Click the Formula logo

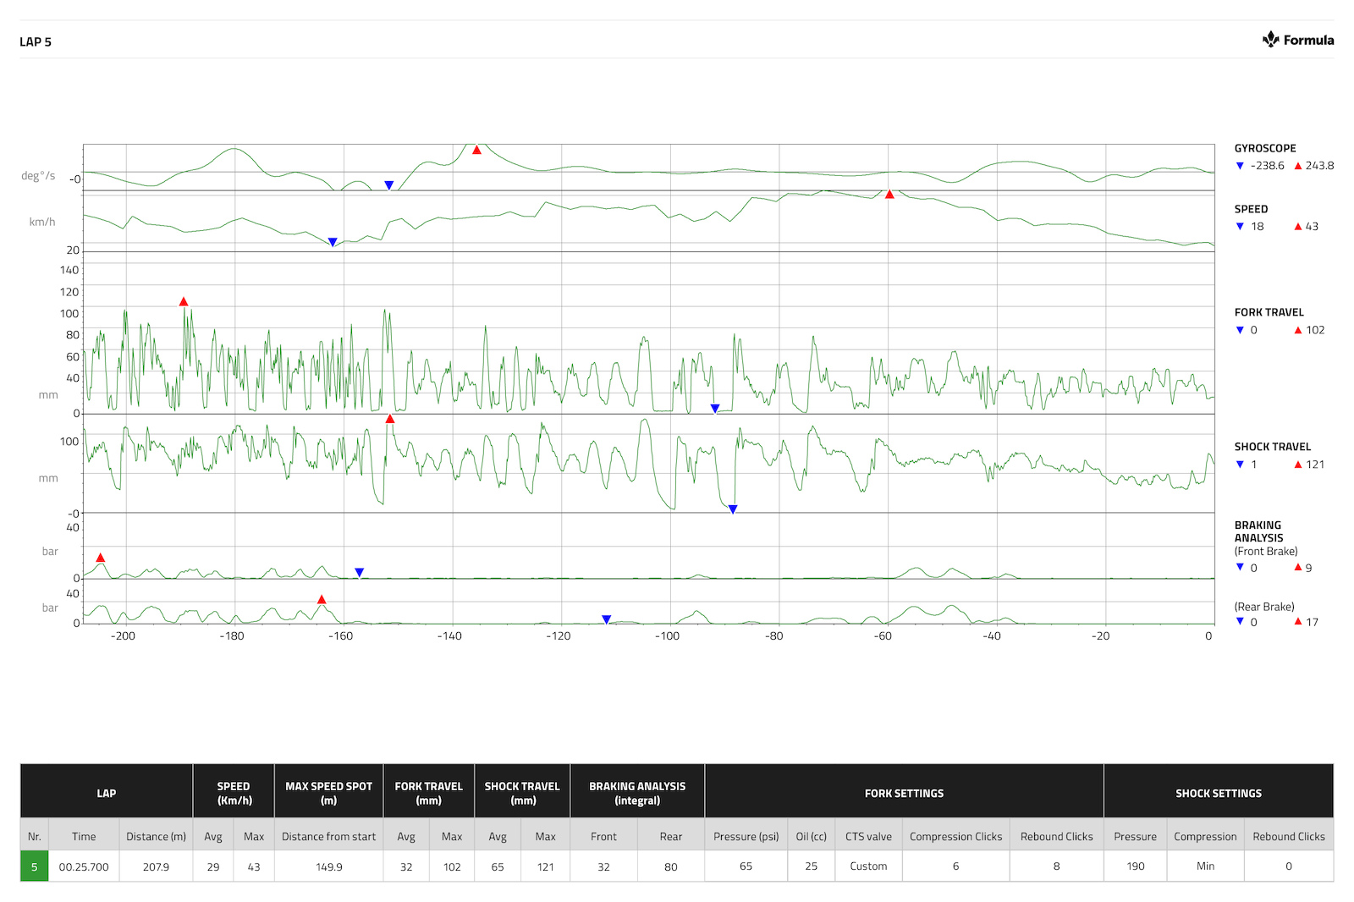[1298, 40]
